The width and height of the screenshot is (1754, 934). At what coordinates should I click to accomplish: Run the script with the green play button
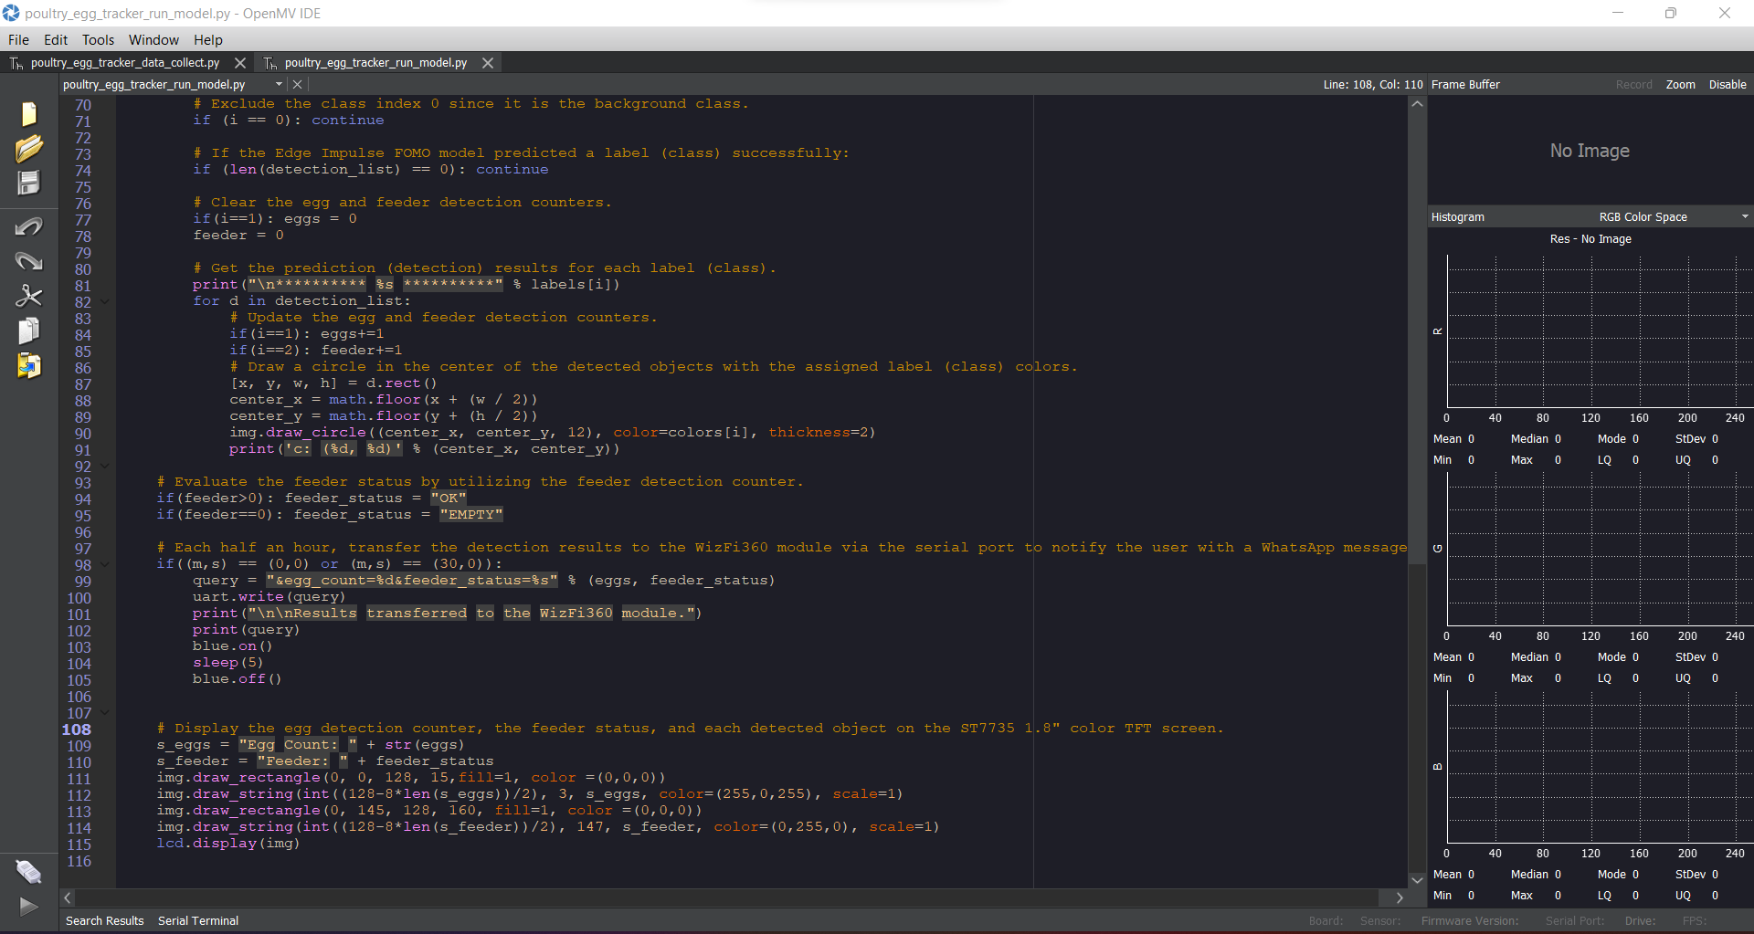(28, 906)
